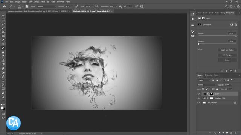Toggle visibility of Layer 1

pos(198,94)
